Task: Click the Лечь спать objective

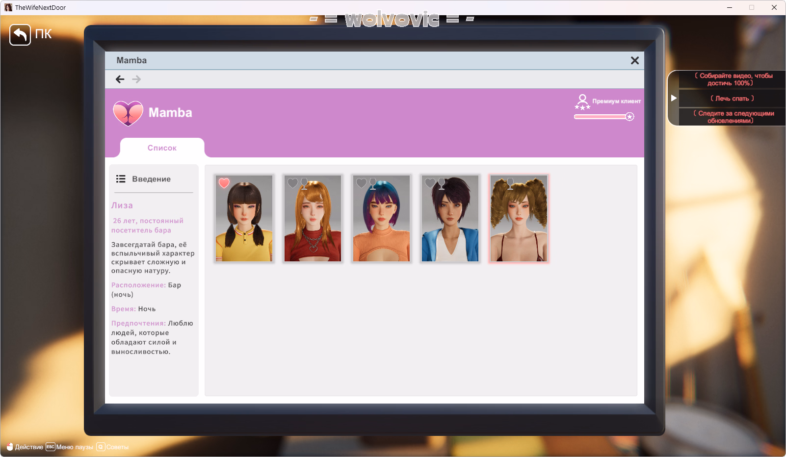Action: point(732,99)
